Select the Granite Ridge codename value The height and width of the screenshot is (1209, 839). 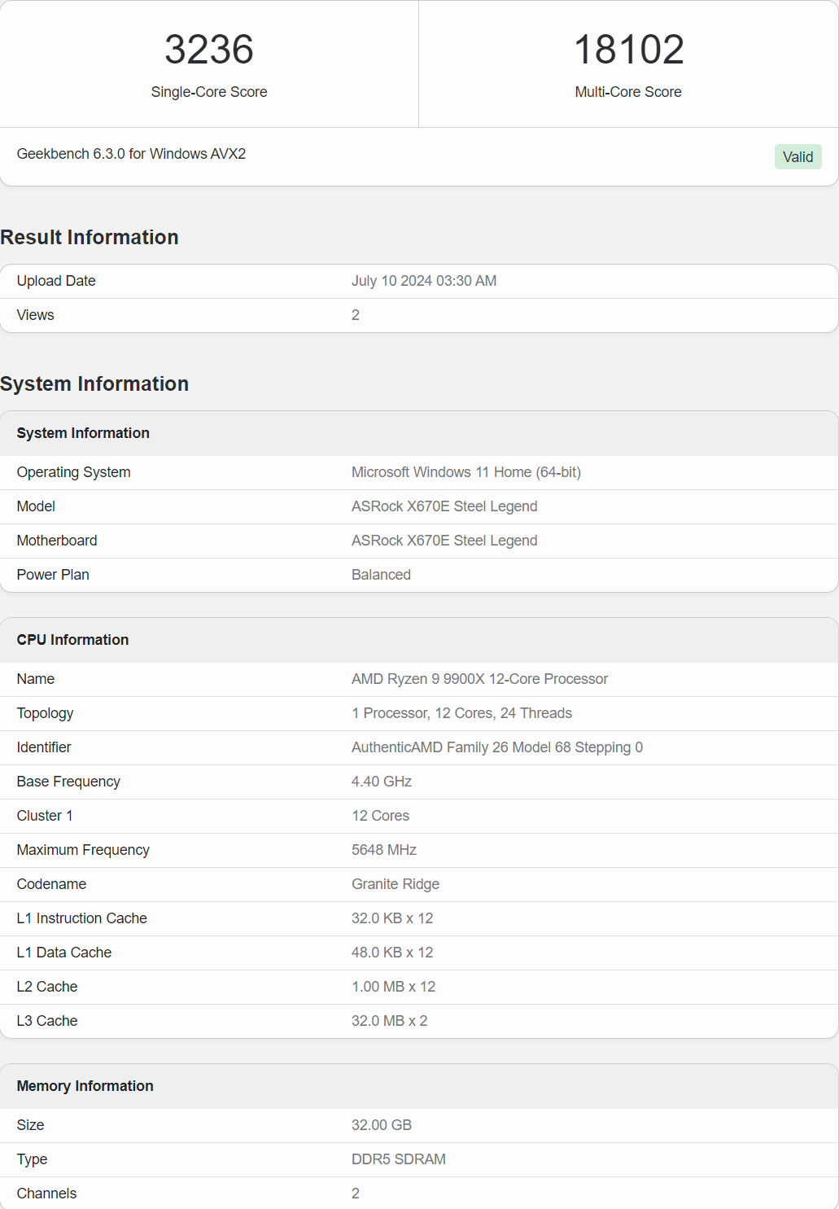pyautogui.click(x=395, y=884)
